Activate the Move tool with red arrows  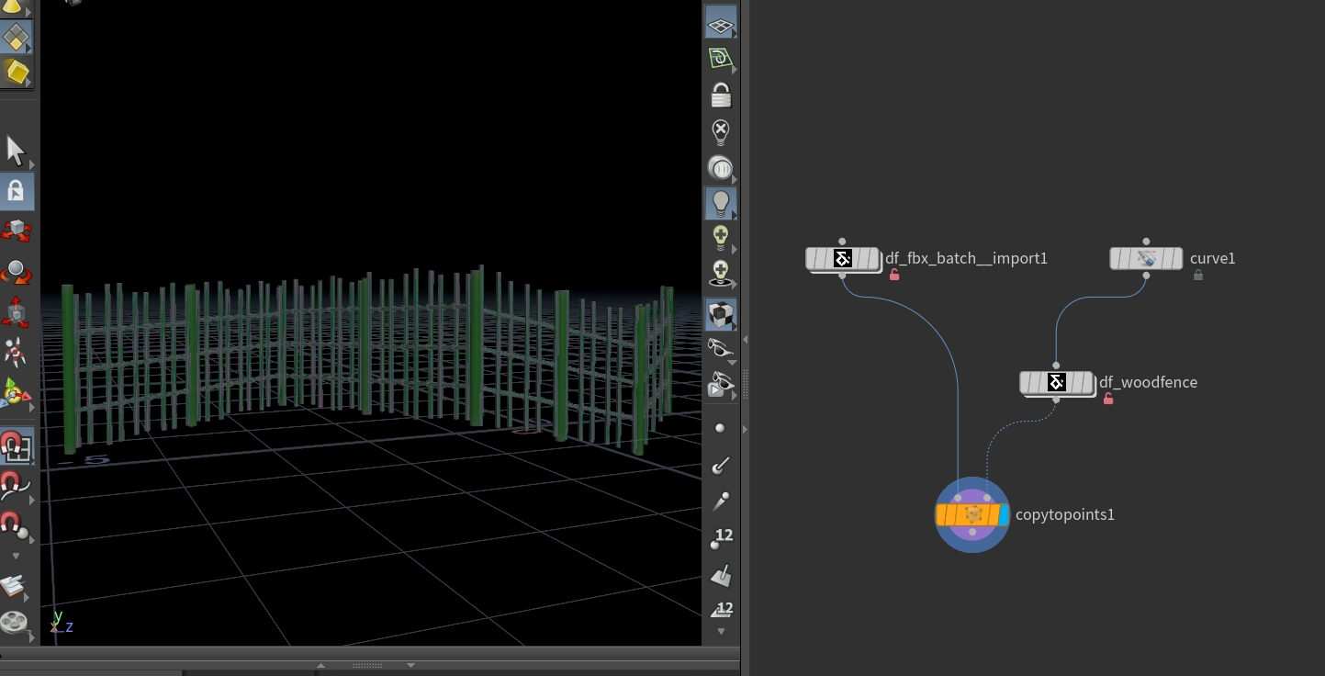tap(16, 231)
